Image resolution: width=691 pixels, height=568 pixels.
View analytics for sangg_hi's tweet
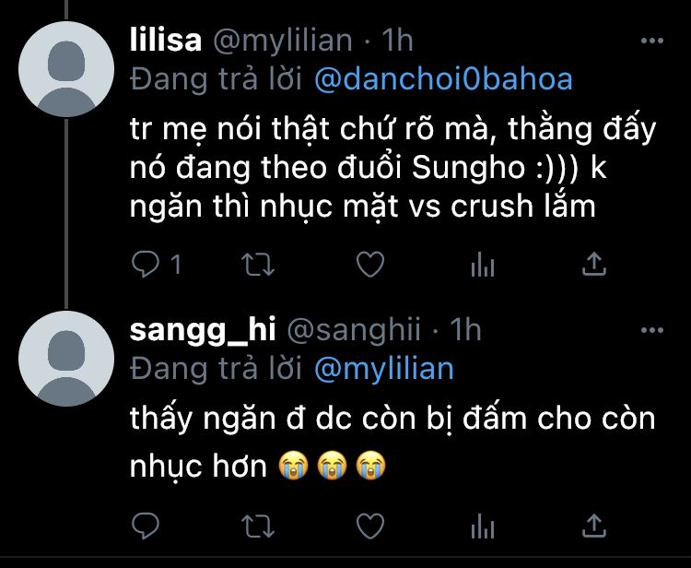coord(483,527)
